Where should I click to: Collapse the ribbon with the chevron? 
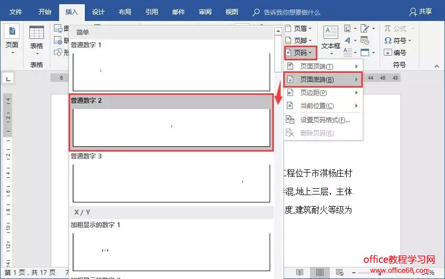[x=437, y=66]
